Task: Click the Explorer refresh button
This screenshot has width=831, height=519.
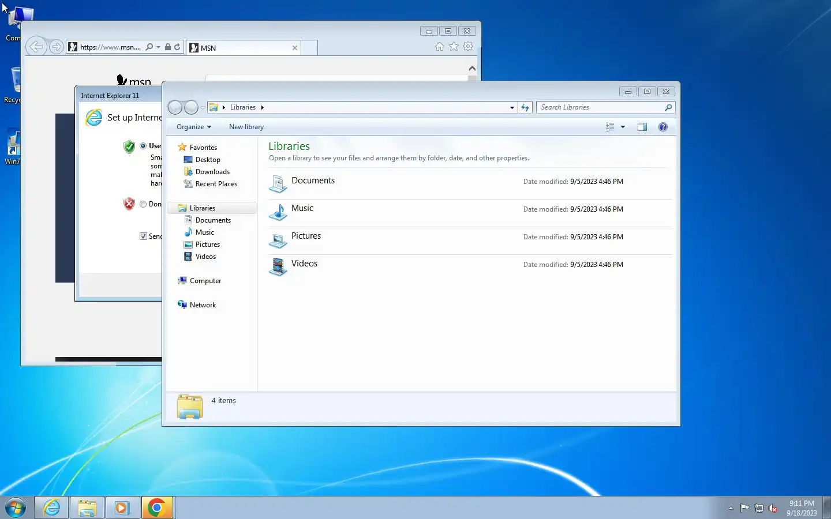Action: [x=525, y=107]
